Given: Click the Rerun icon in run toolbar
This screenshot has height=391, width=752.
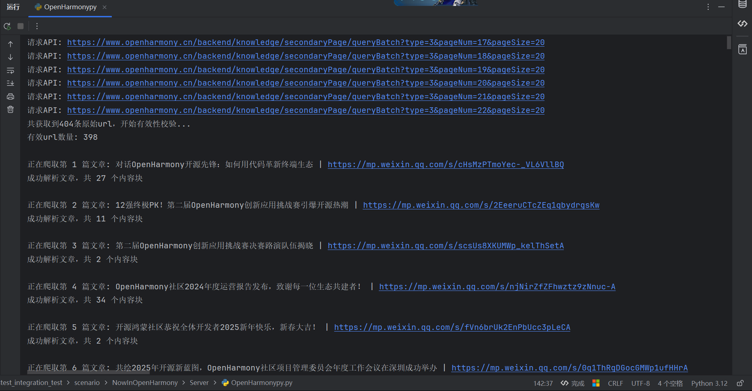Looking at the screenshot, I should coord(7,26).
